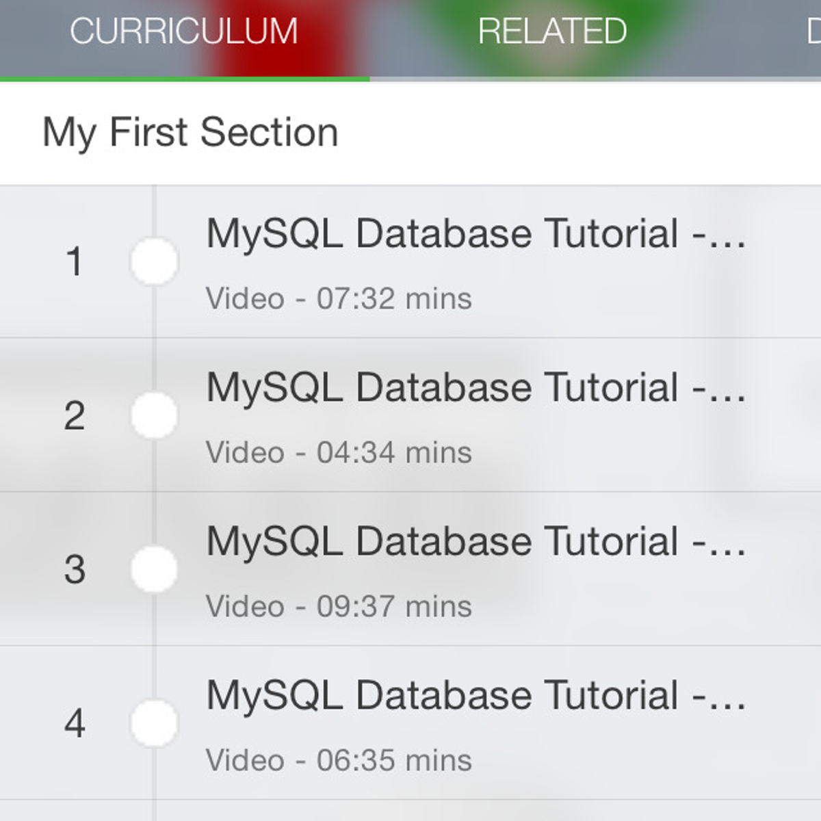Click the completion circle for lecture 2
Screen dimensions: 821x821
click(x=154, y=415)
